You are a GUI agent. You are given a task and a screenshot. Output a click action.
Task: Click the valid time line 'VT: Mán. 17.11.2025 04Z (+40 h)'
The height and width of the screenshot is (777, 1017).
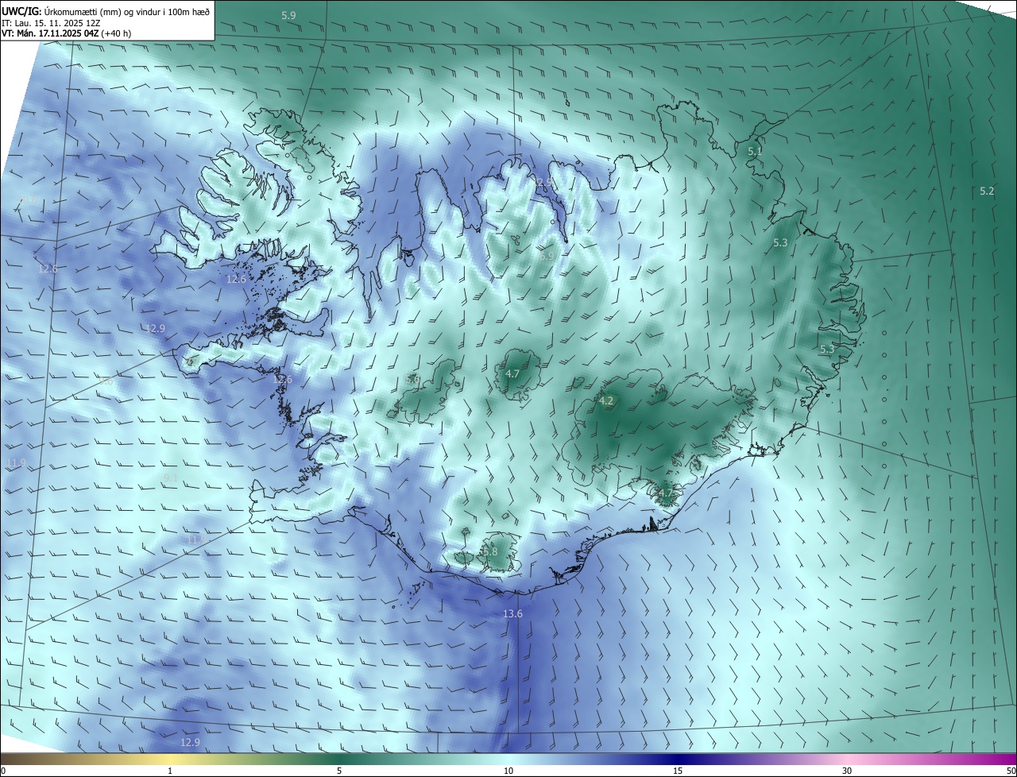click(x=67, y=33)
